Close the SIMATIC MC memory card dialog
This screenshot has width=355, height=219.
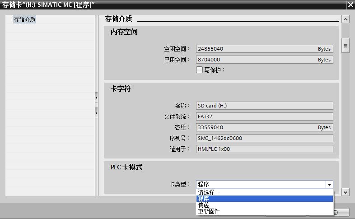click(350, 5)
